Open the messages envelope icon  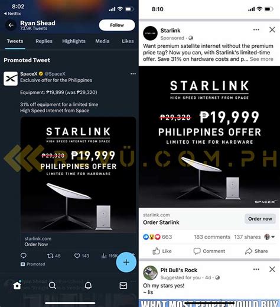tap(123, 285)
